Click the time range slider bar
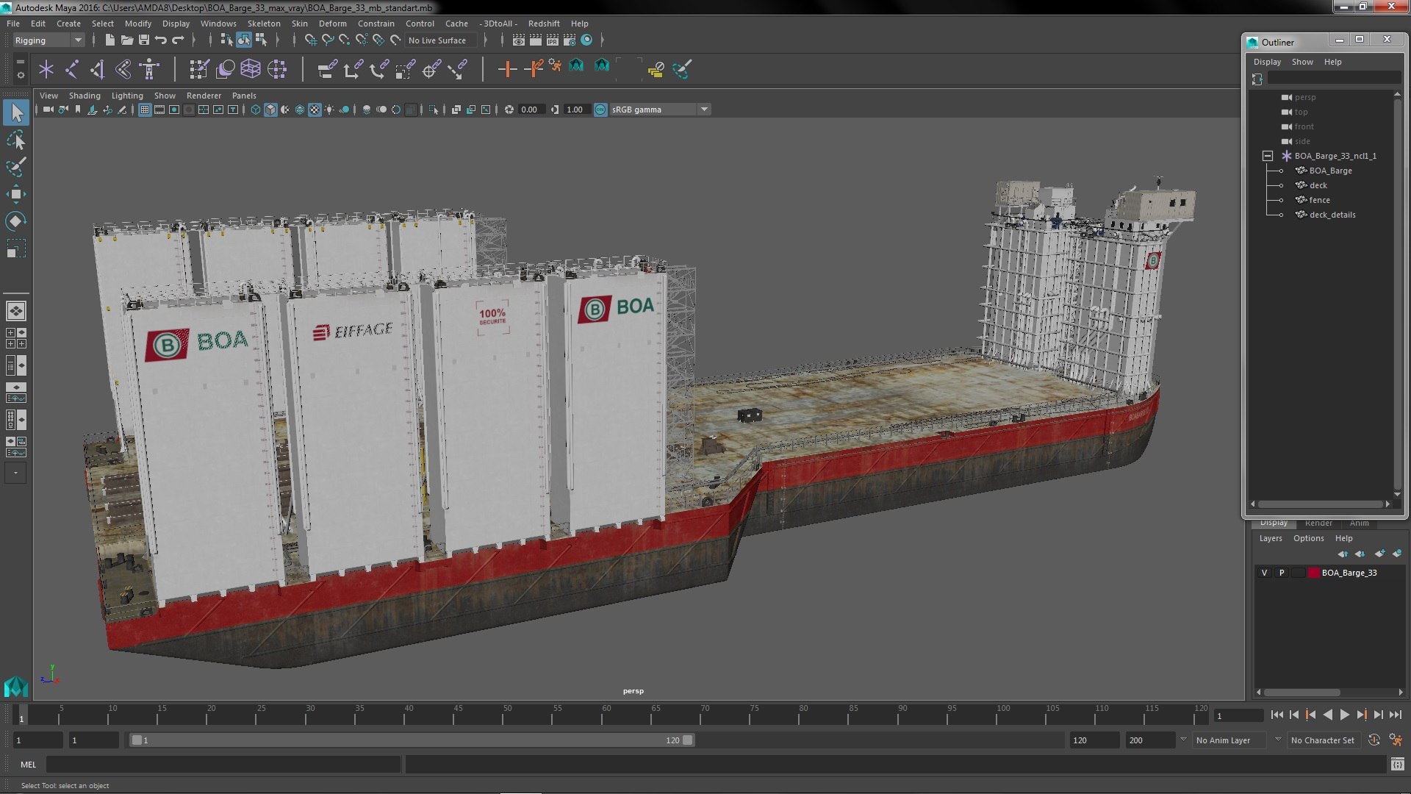The width and height of the screenshot is (1411, 794). coord(412,740)
